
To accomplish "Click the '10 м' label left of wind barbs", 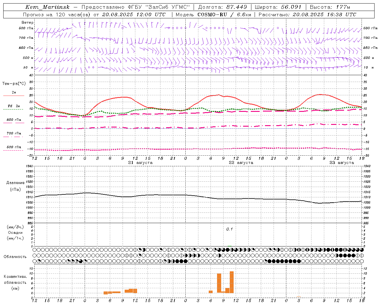I will pyautogui.click(x=28, y=68).
